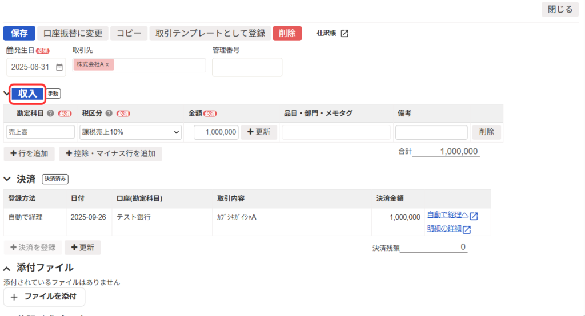
Task: Open external icon beside 自動で経理へ
Action: click(x=474, y=216)
